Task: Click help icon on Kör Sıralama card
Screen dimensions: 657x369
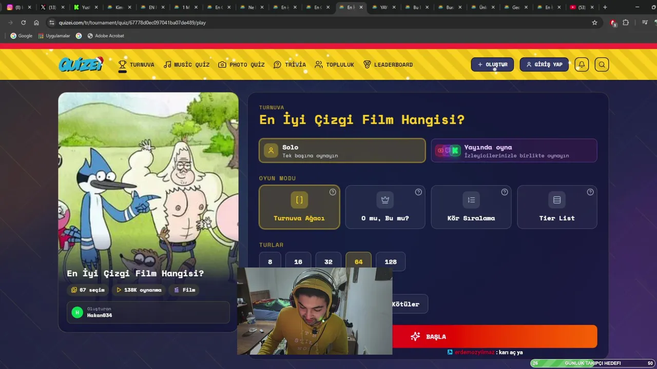Action: tap(505, 192)
